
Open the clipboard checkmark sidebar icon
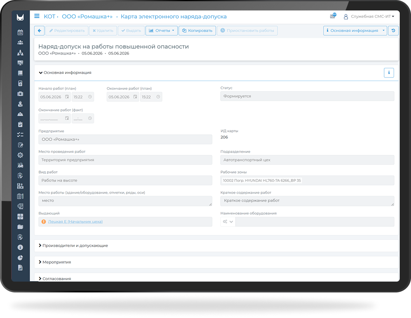(20, 124)
